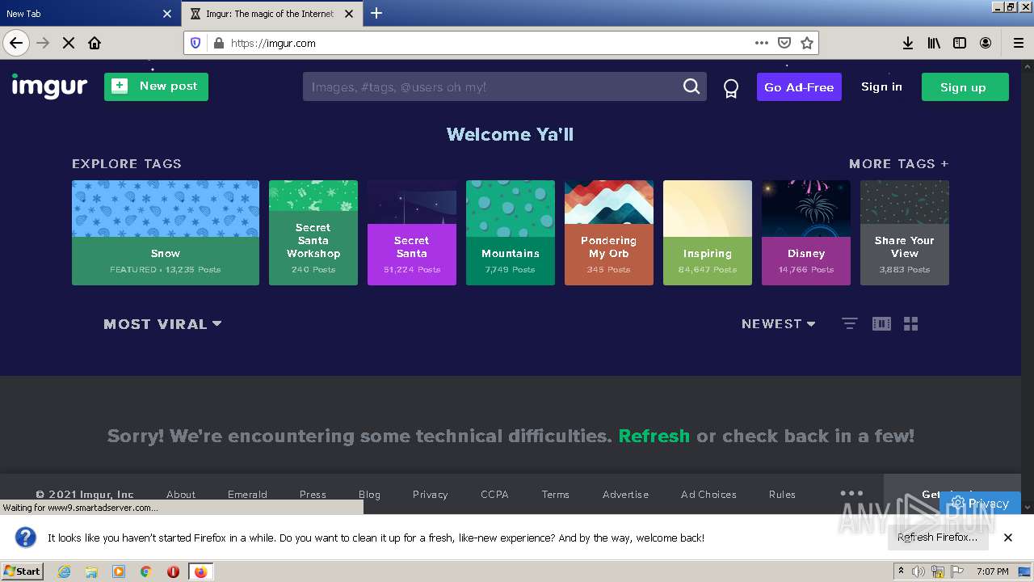
Task: Open the Privacy footer link
Action: [x=430, y=494]
